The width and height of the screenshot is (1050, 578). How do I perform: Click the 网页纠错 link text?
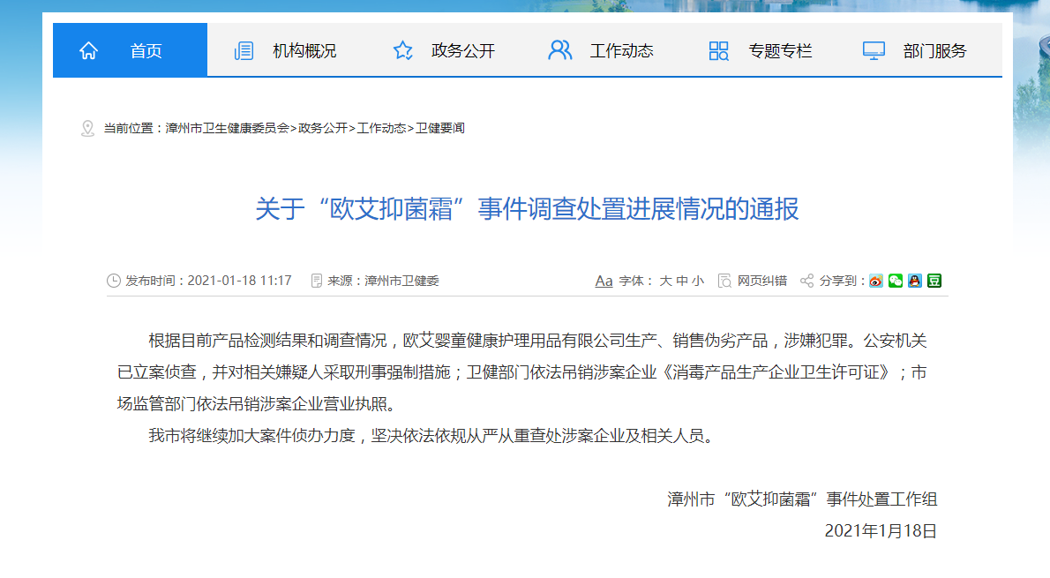point(762,281)
